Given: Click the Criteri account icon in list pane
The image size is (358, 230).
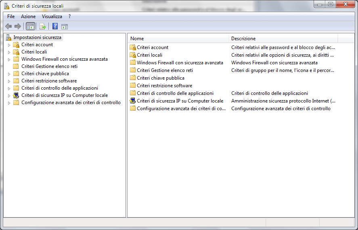Looking at the screenshot, I should pos(133,47).
